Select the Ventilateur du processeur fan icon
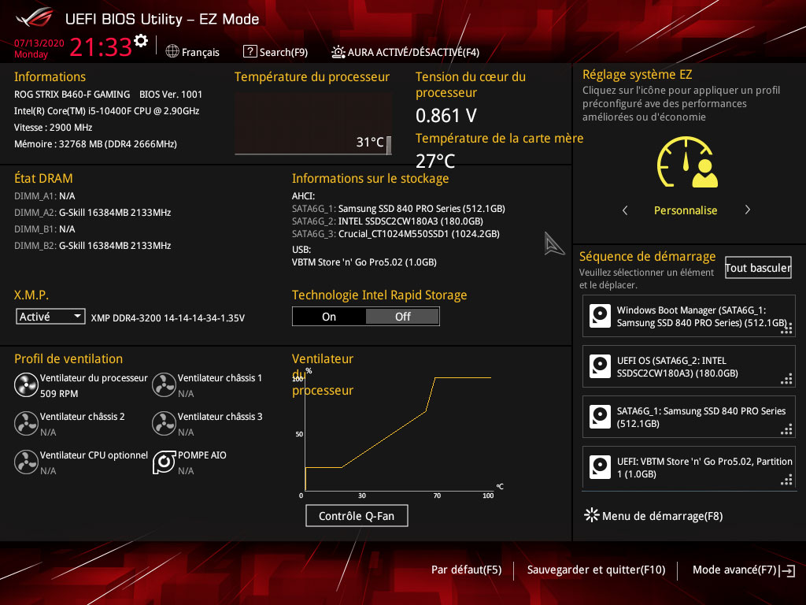Viewport: 806px width, 605px height. 26,385
